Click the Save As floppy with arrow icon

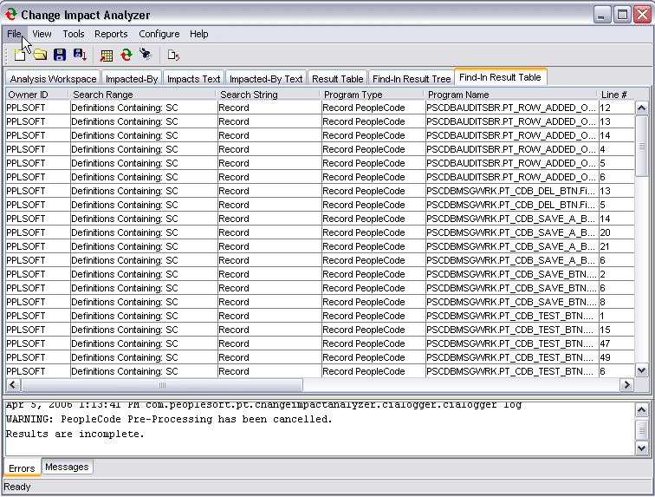[80, 55]
